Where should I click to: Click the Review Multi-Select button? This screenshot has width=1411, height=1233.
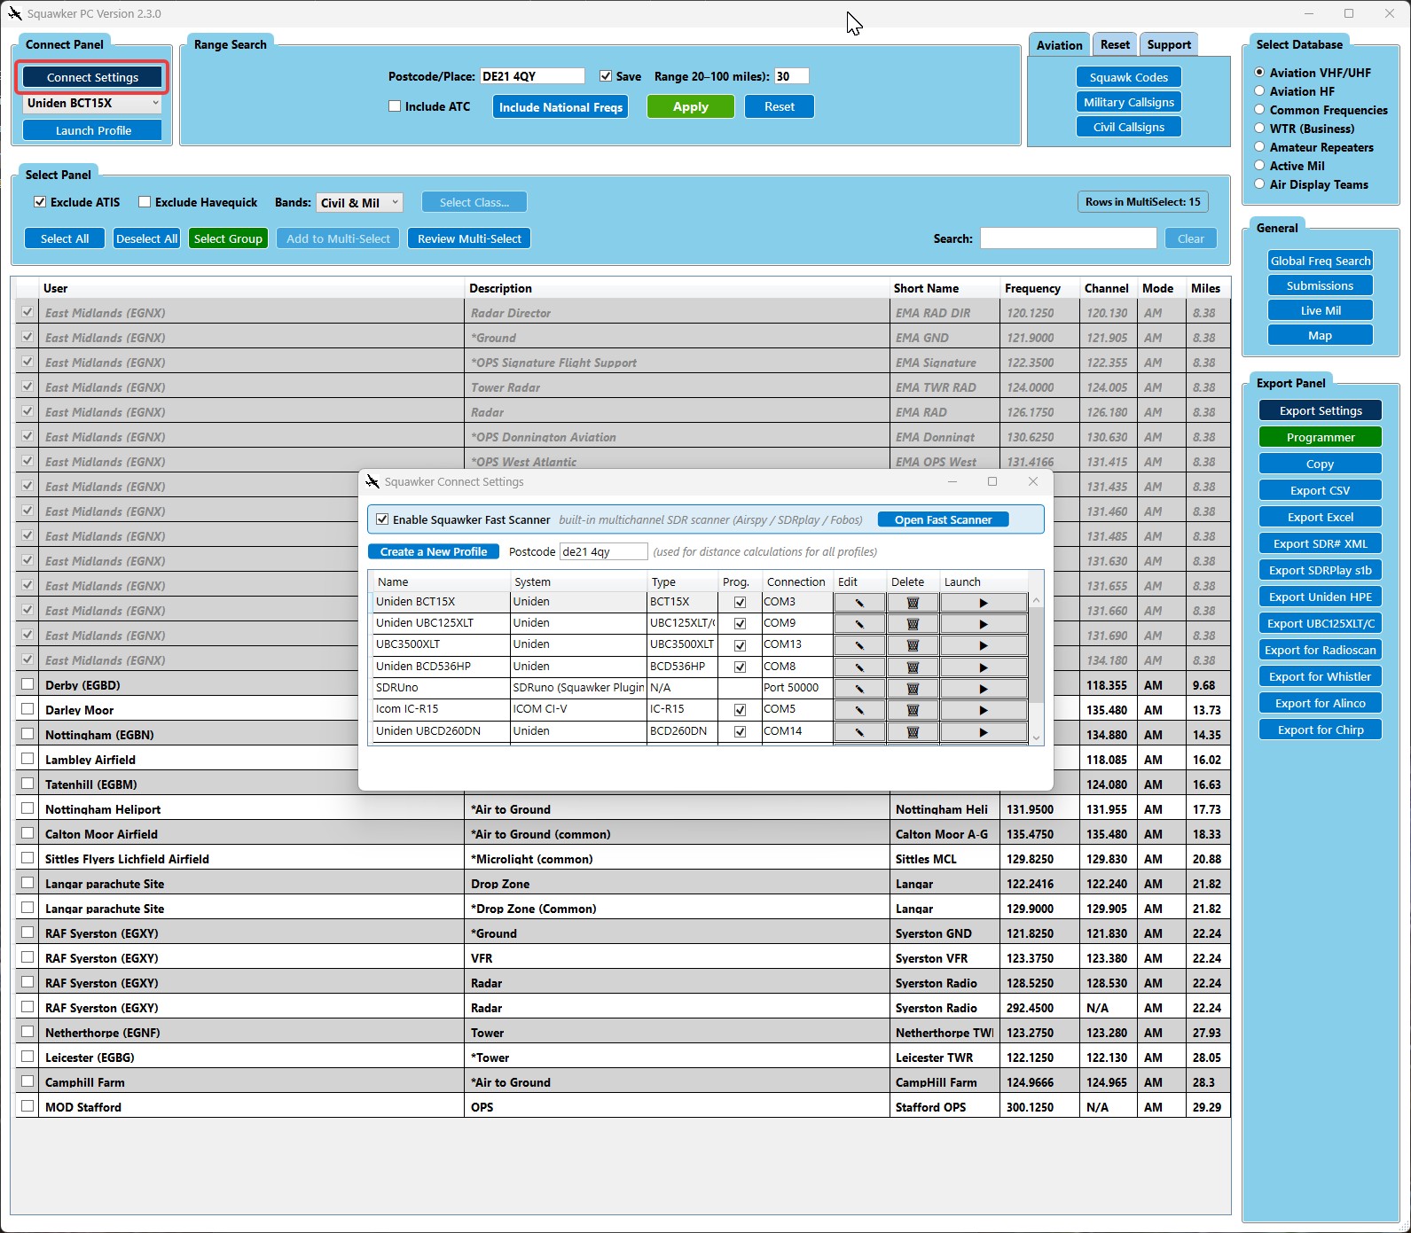point(469,238)
